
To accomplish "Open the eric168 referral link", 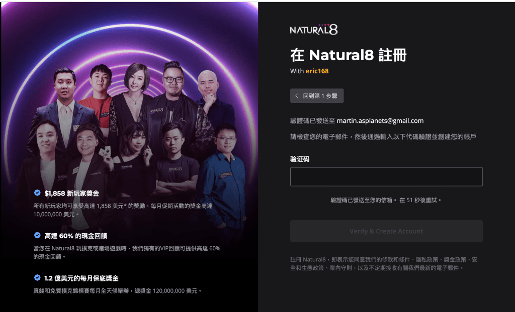I will (x=317, y=71).
